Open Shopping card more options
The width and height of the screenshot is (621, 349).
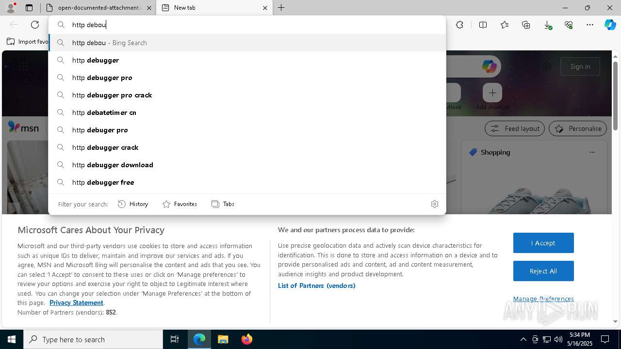(x=592, y=152)
